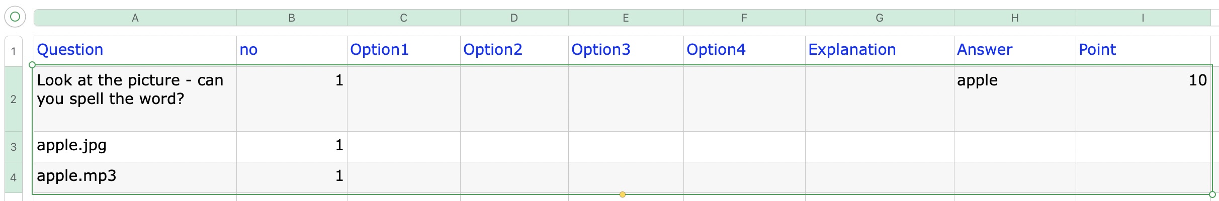Select column A header
The width and height of the screenshot is (1219, 201).
(135, 18)
